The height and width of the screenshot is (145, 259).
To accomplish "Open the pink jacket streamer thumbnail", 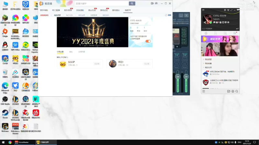I will [x=210, y=49].
